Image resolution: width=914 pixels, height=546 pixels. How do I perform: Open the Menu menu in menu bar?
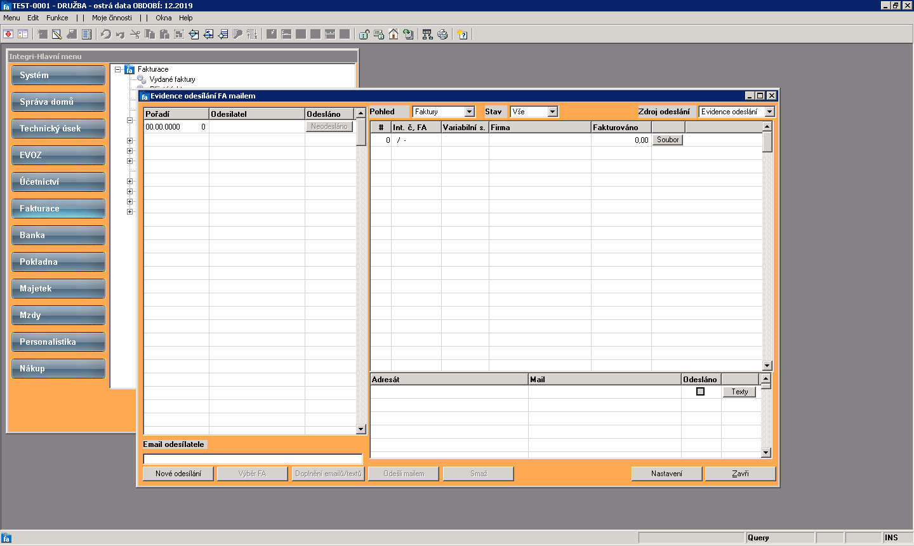tap(11, 18)
